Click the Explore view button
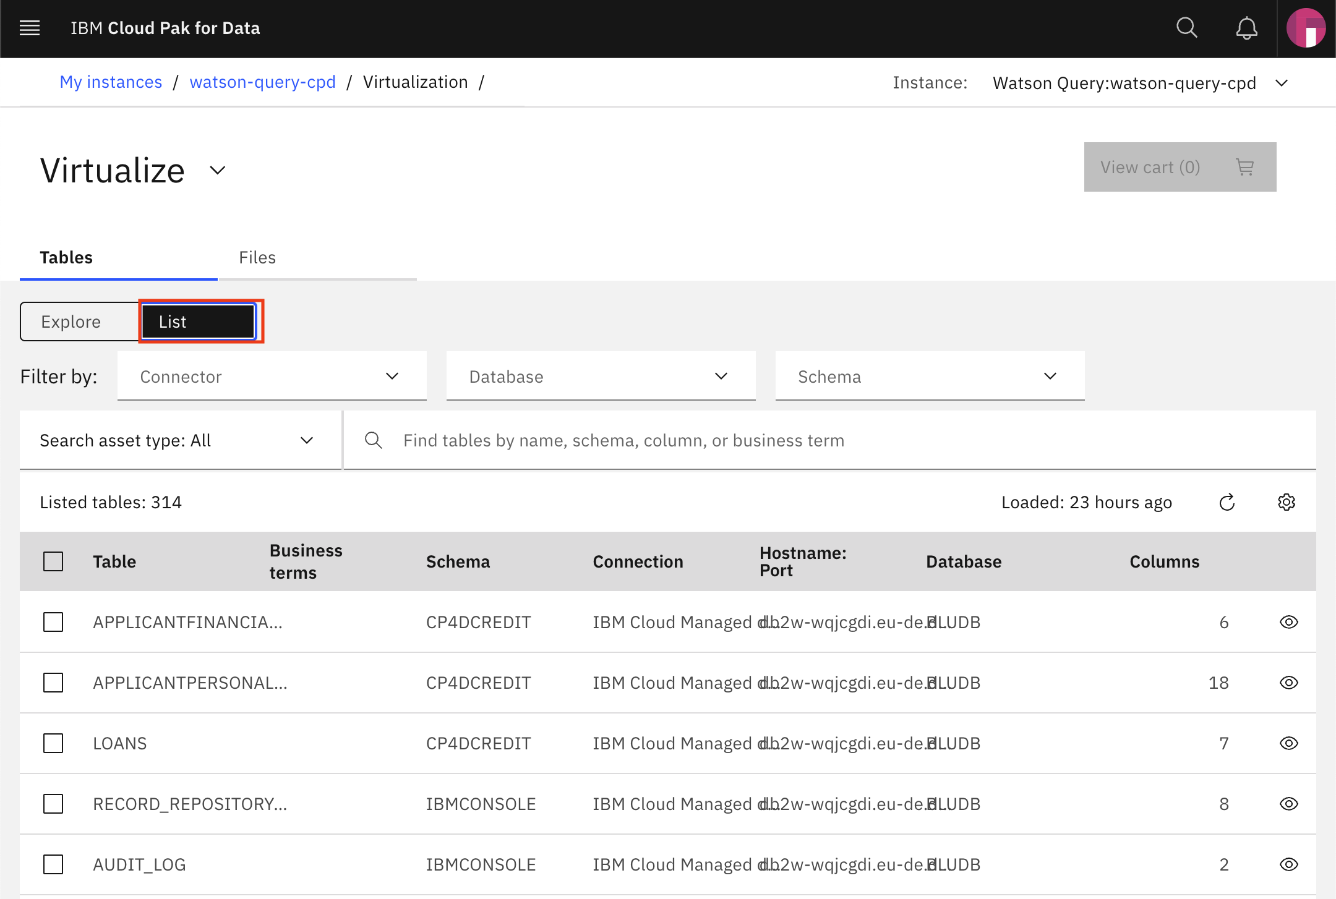Image resolution: width=1336 pixels, height=899 pixels. pos(71,321)
